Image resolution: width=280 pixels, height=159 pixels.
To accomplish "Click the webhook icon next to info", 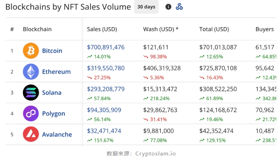I will (179, 7).
